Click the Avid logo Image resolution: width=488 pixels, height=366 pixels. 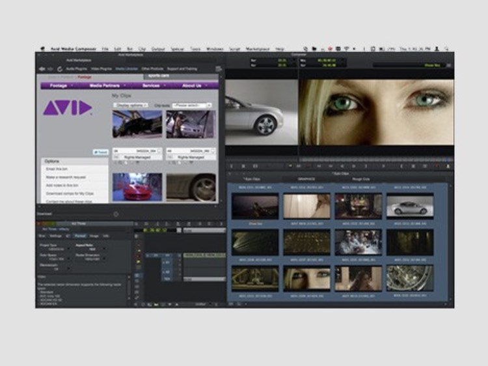[68, 107]
